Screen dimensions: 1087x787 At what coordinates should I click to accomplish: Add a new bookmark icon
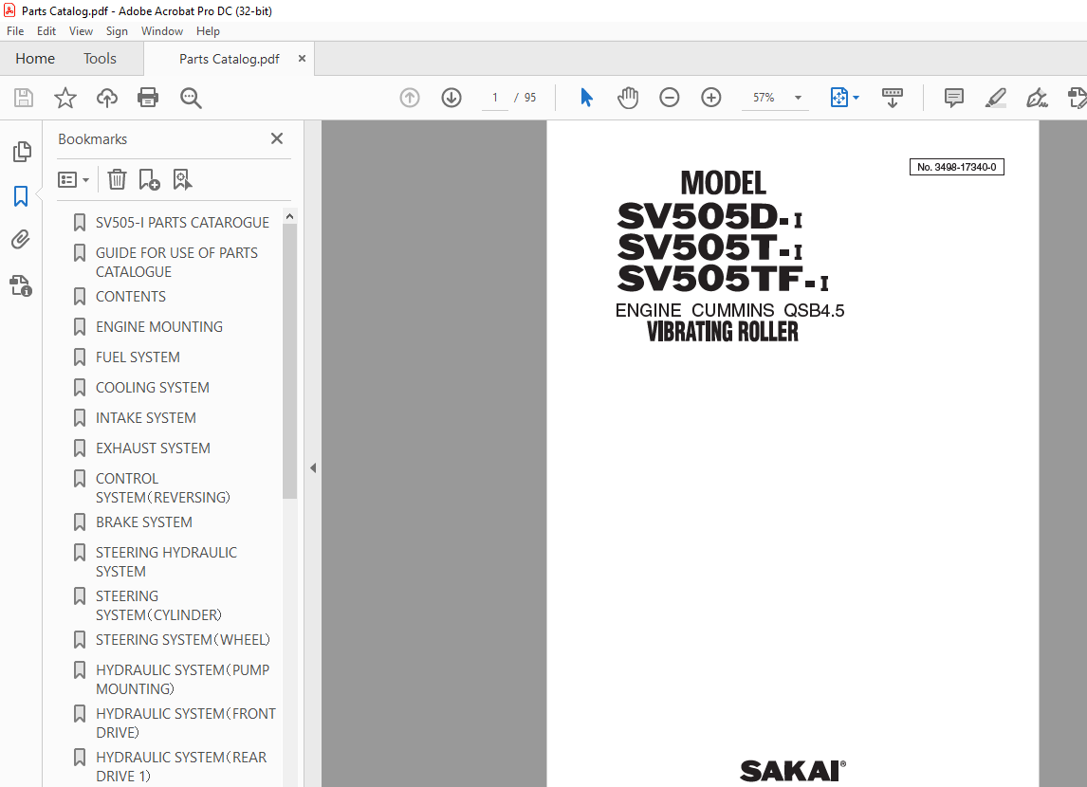(149, 179)
